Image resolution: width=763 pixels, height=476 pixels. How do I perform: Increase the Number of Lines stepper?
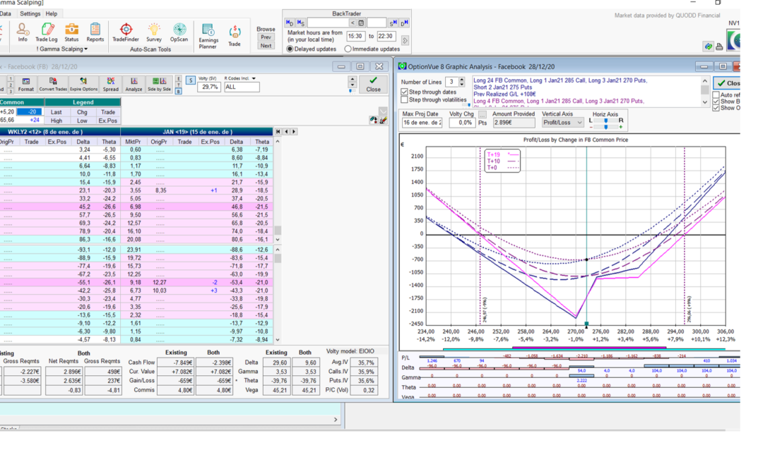point(462,80)
